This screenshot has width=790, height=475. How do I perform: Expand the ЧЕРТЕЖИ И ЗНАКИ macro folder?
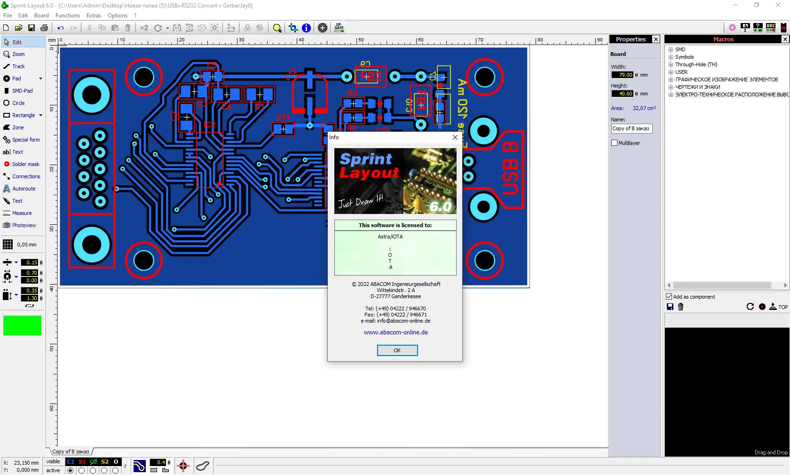click(671, 87)
